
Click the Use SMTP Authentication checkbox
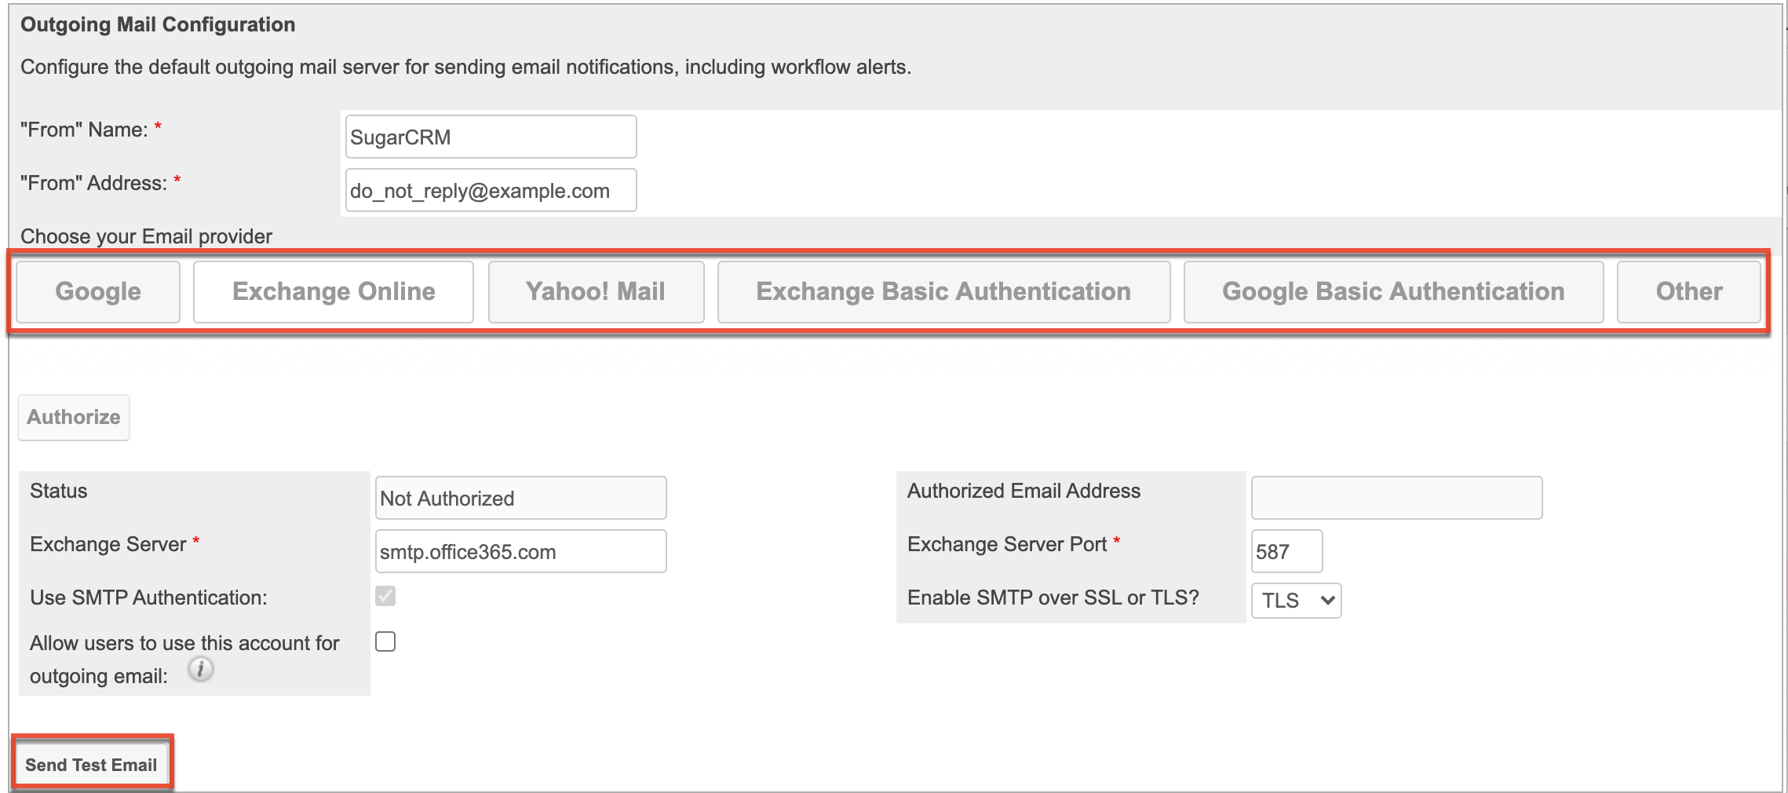click(x=385, y=597)
